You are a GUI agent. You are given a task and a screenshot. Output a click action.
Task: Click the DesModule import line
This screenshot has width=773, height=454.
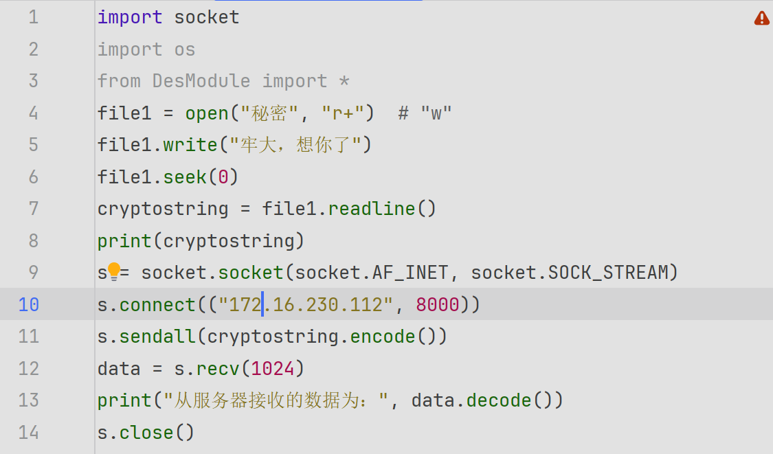tap(223, 81)
